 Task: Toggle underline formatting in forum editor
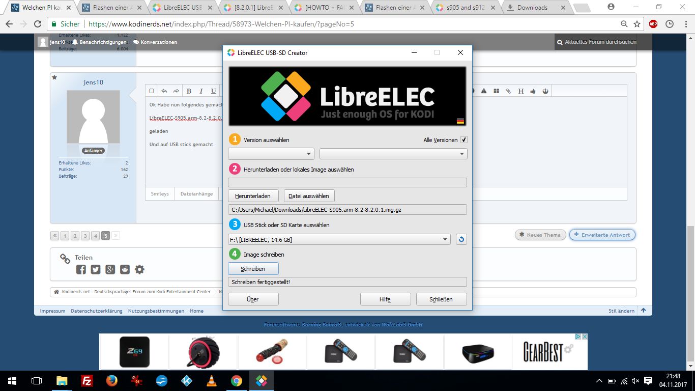pyautogui.click(x=213, y=91)
